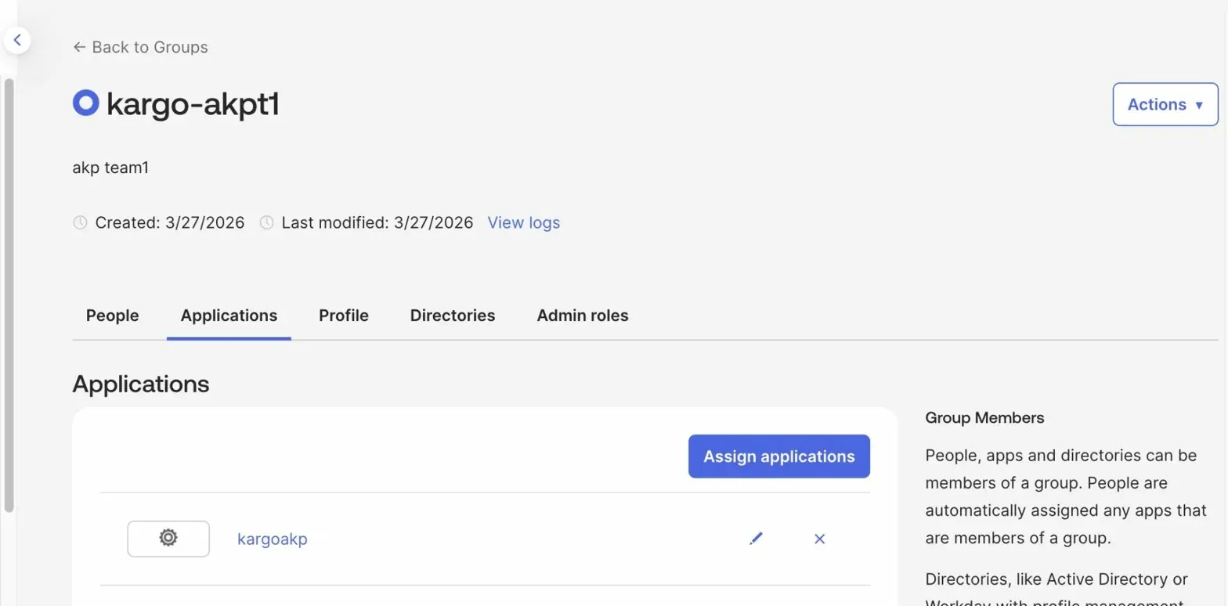Select the kargo-akpt1 group title

(x=193, y=103)
